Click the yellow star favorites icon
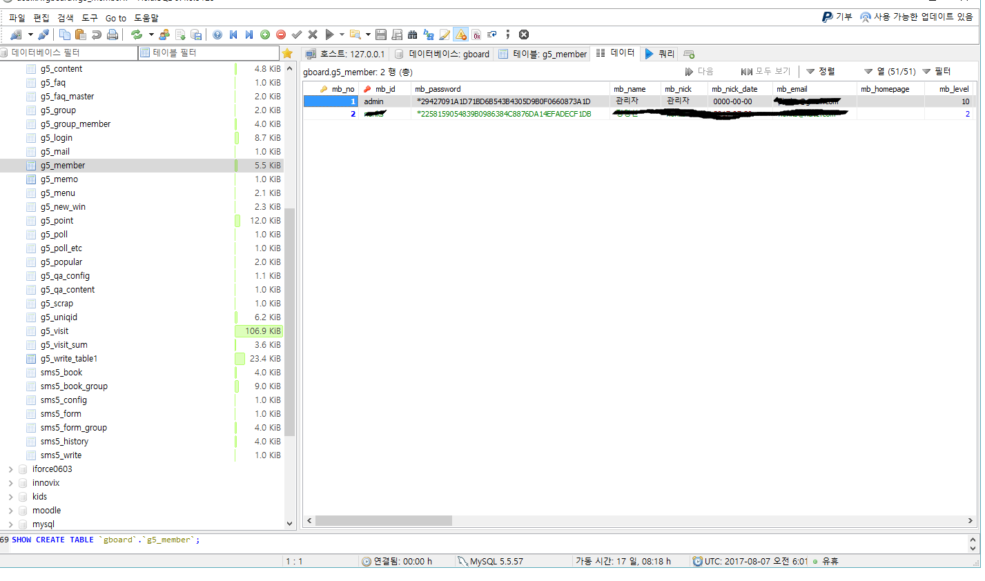 point(288,53)
